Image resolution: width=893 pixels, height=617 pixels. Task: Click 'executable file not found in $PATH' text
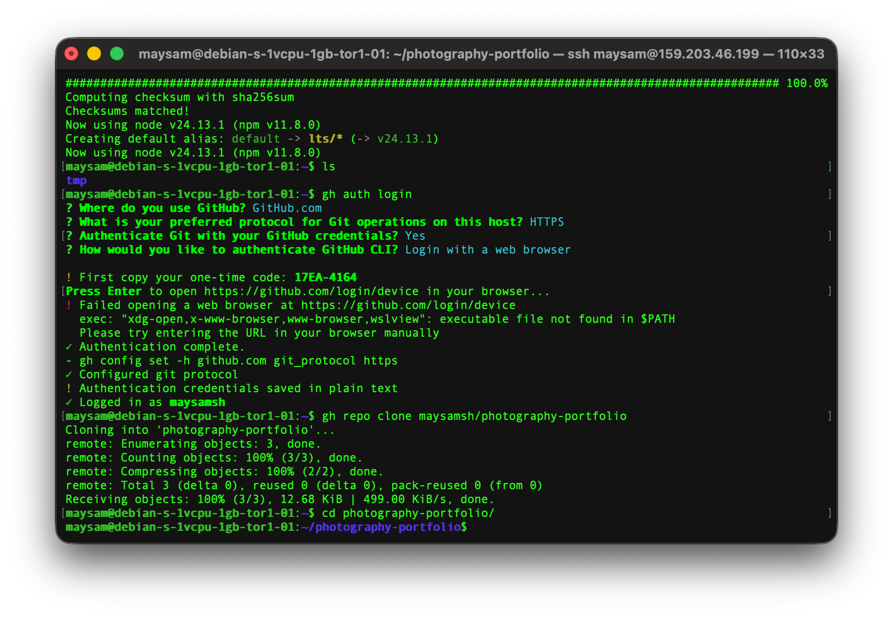[557, 319]
